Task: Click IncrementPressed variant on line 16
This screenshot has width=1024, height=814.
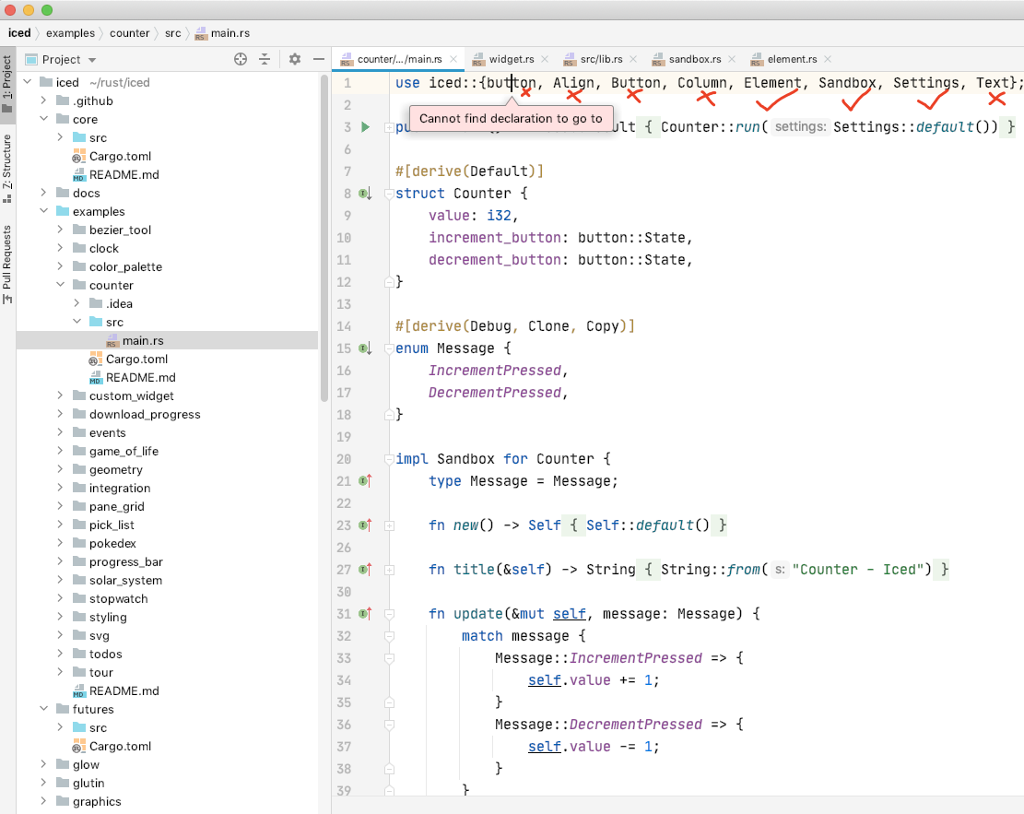Action: (x=494, y=371)
